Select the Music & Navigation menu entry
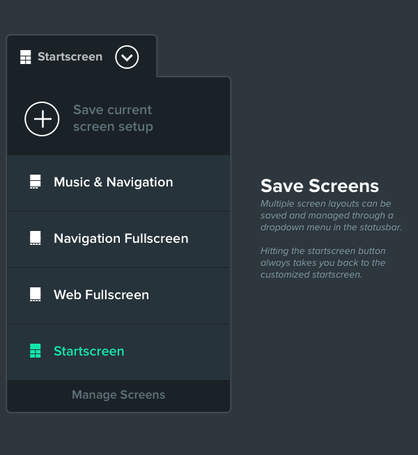The image size is (418, 455). (x=118, y=183)
